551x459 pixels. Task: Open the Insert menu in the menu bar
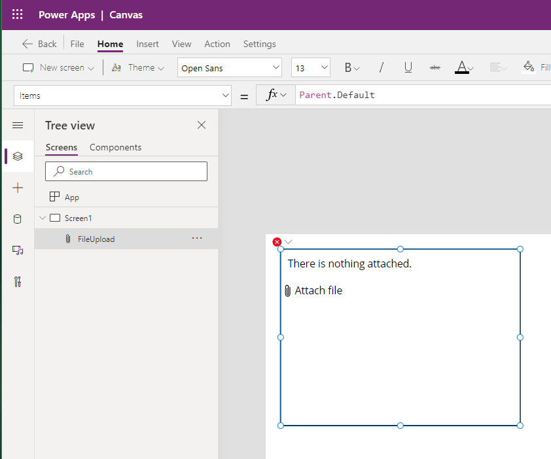coord(147,44)
